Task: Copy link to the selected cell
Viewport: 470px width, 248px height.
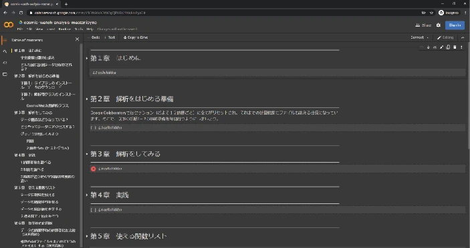Action: coord(435,47)
